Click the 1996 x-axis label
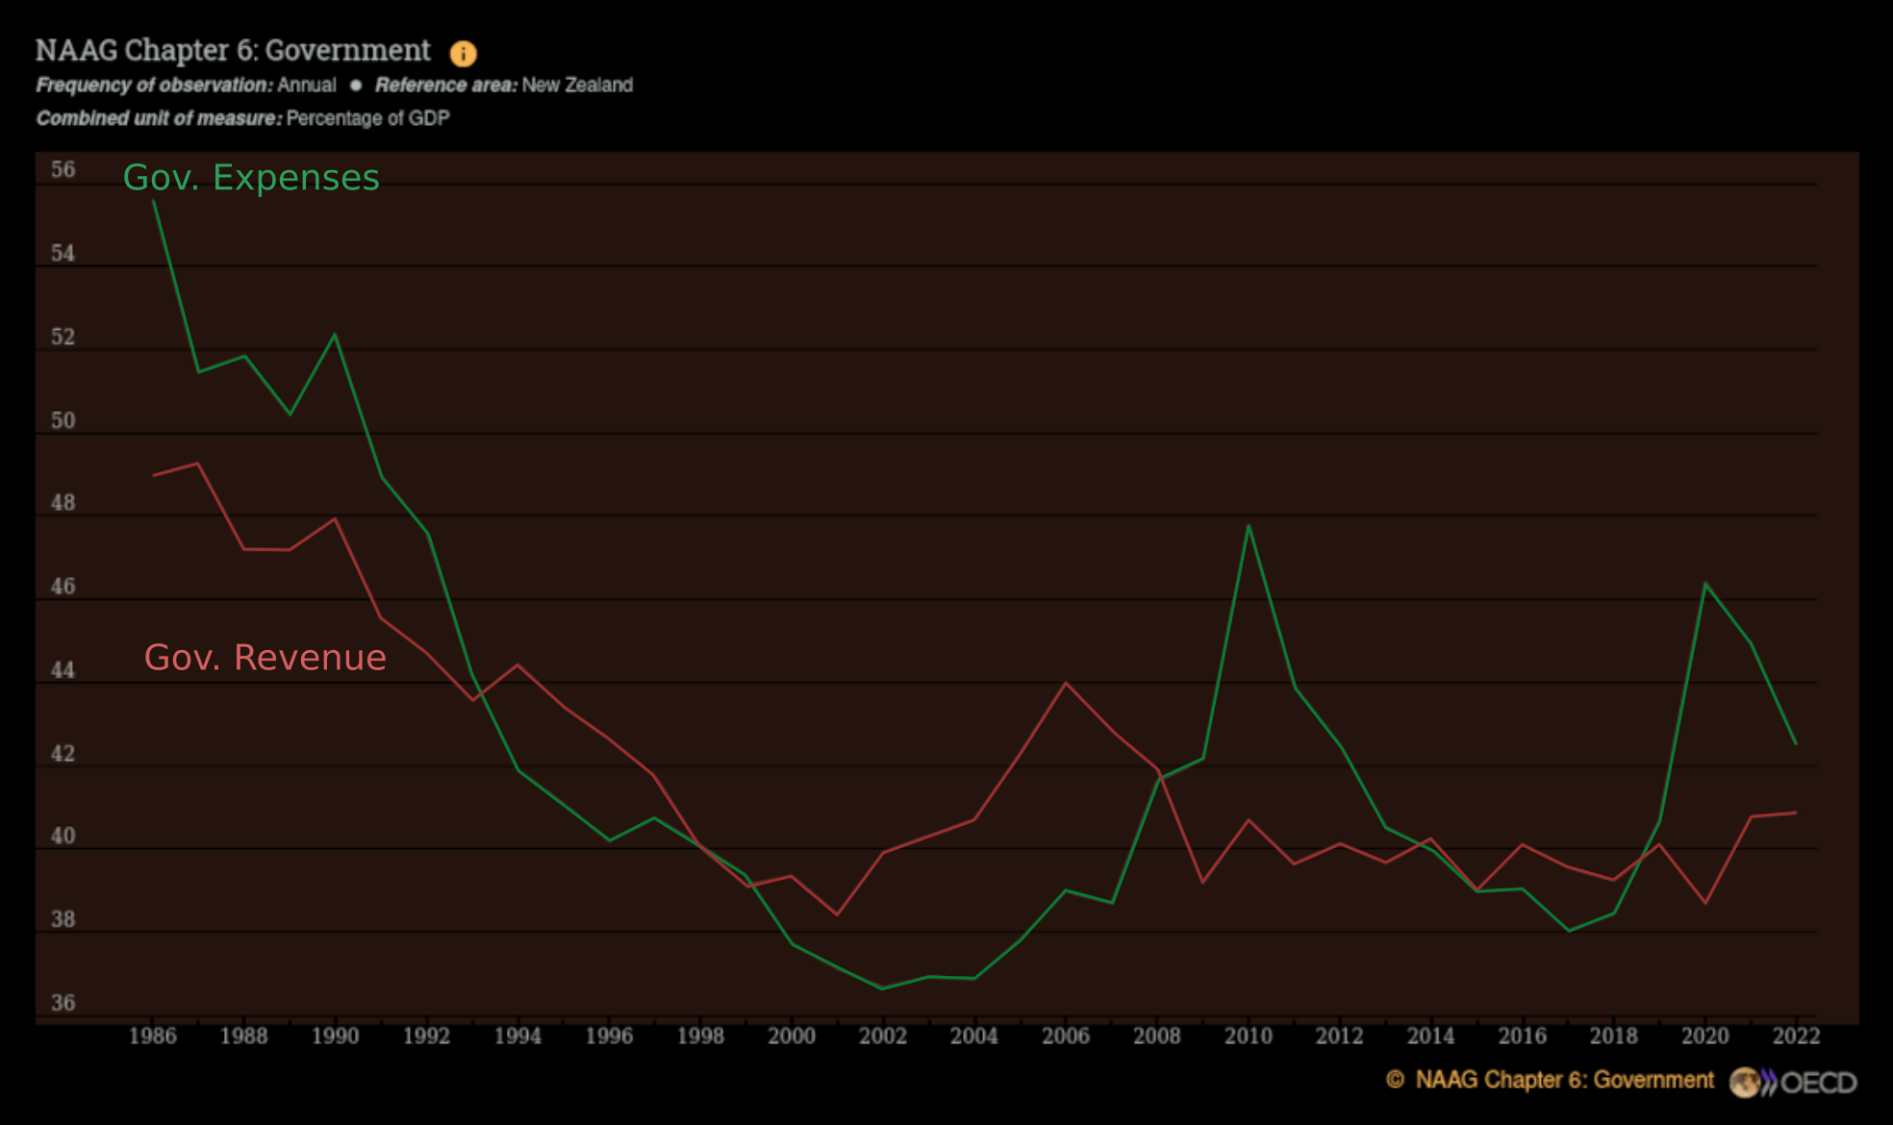This screenshot has width=1893, height=1125. [610, 1036]
